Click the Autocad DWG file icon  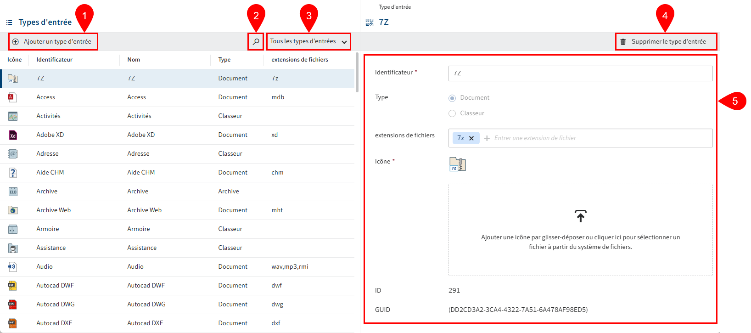tap(12, 305)
